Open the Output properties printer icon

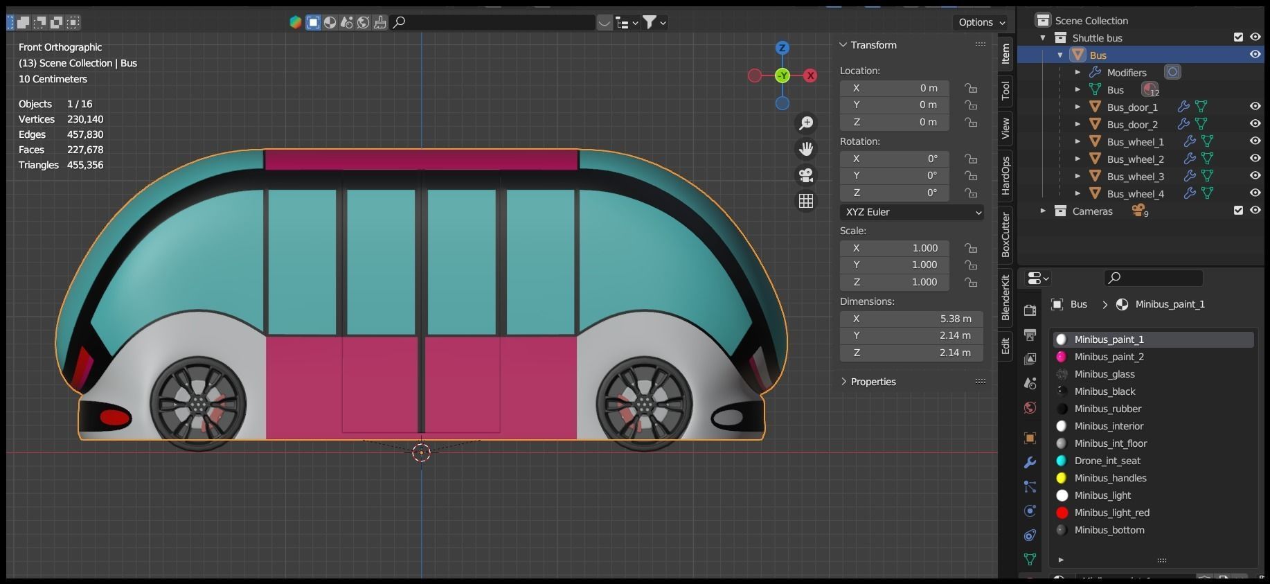(1030, 335)
